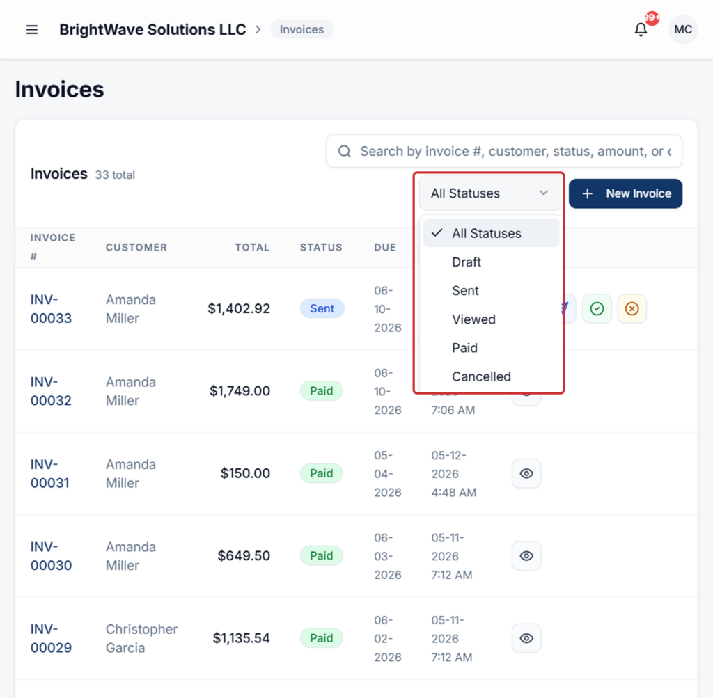Open the notifications bell
The height and width of the screenshot is (698, 713).
(x=641, y=29)
